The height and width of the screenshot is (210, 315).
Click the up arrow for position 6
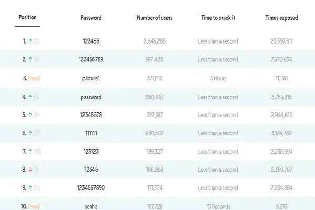coord(29,134)
